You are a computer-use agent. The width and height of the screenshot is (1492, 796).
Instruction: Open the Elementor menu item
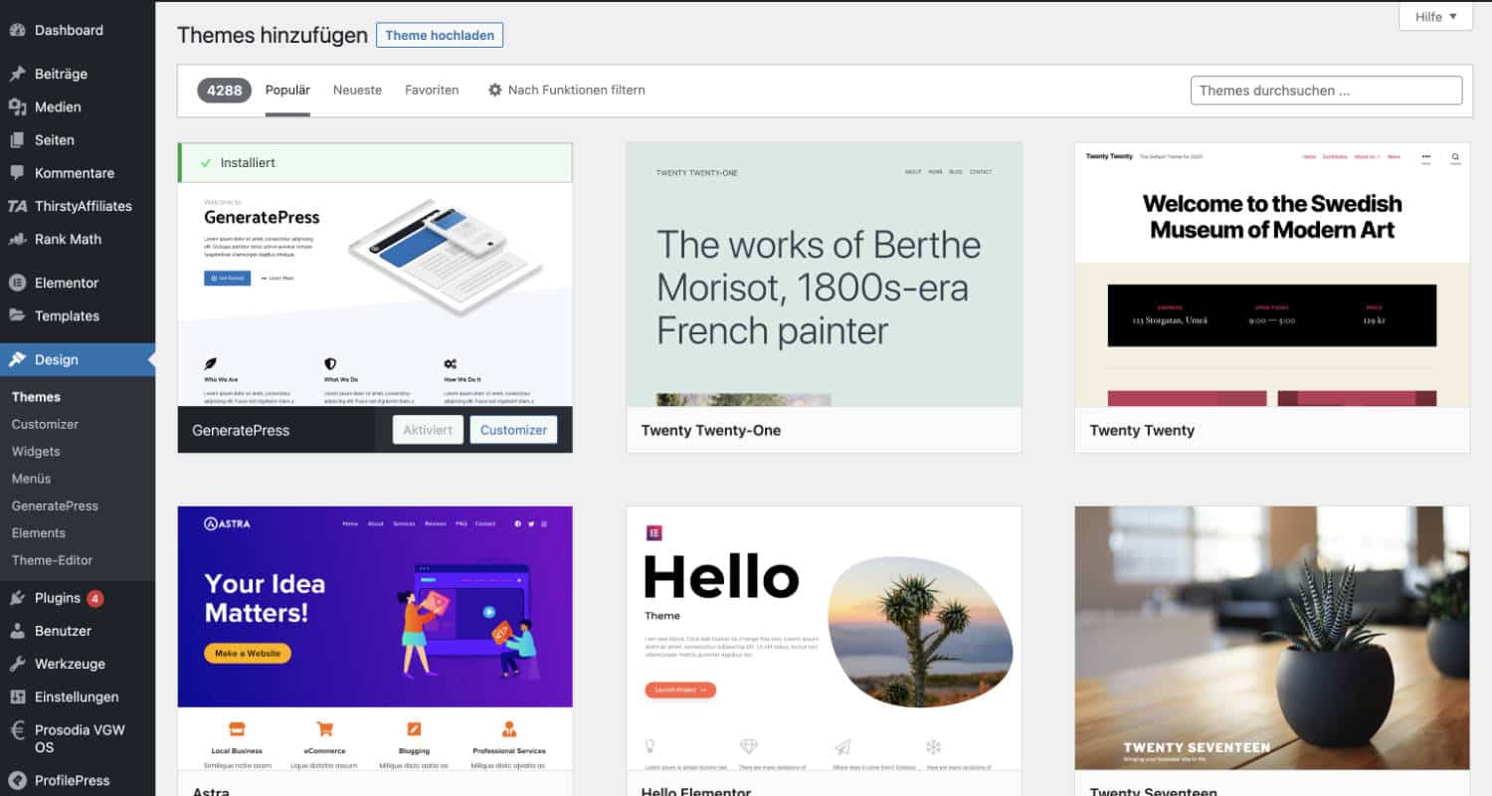click(78, 283)
